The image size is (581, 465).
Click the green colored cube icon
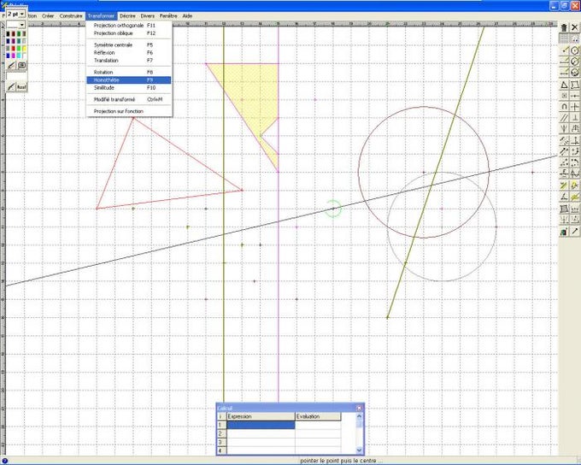pyautogui.click(x=564, y=232)
